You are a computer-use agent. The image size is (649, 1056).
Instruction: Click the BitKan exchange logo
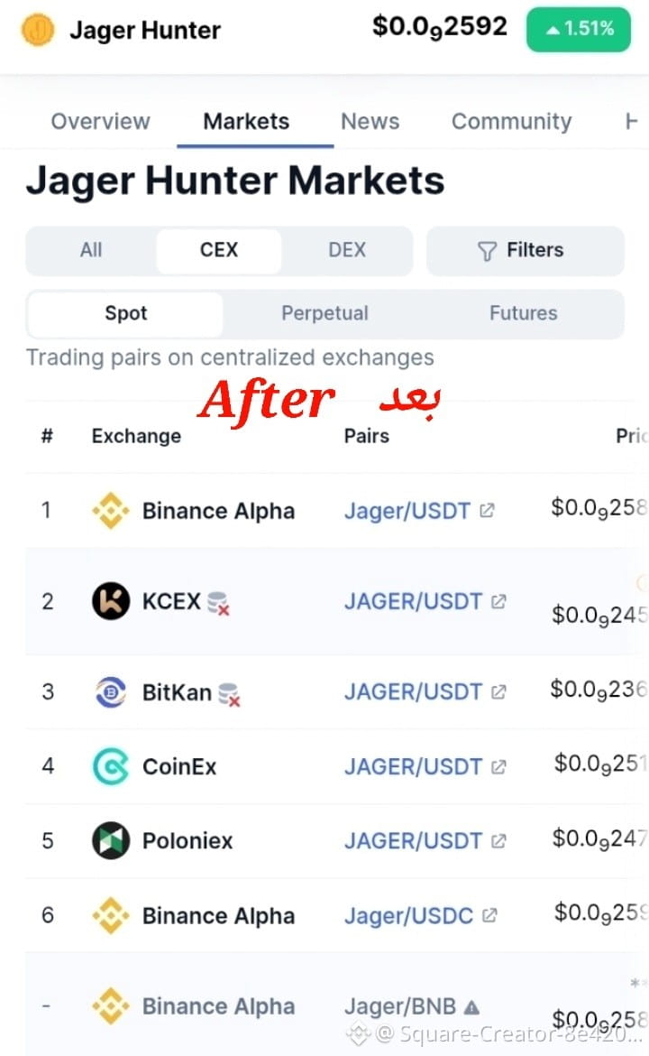point(111,691)
